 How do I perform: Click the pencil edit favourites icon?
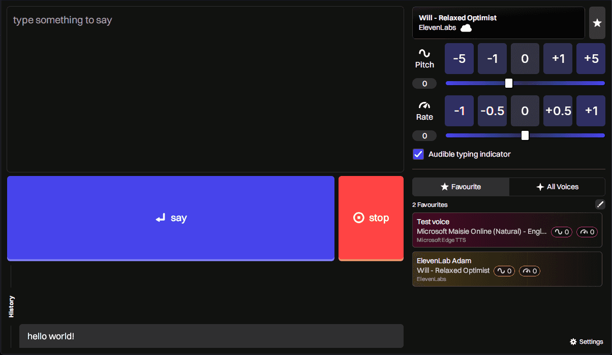click(x=600, y=204)
